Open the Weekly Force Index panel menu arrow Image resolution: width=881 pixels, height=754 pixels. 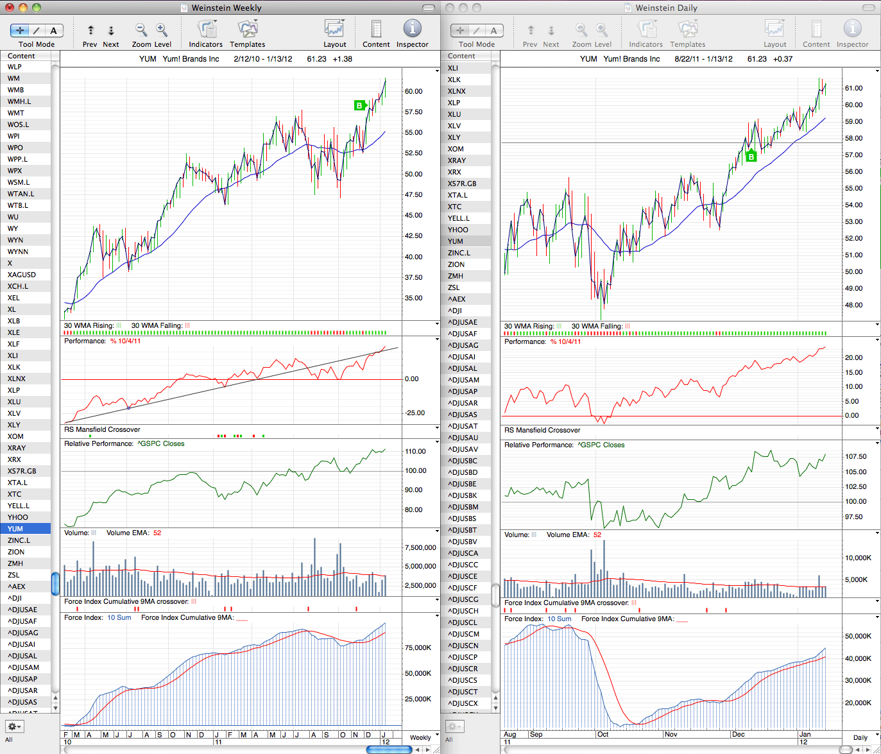pyautogui.click(x=437, y=616)
